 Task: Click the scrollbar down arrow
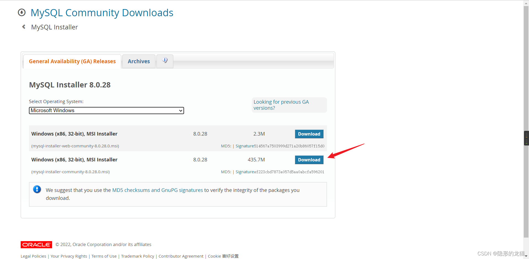(526, 256)
